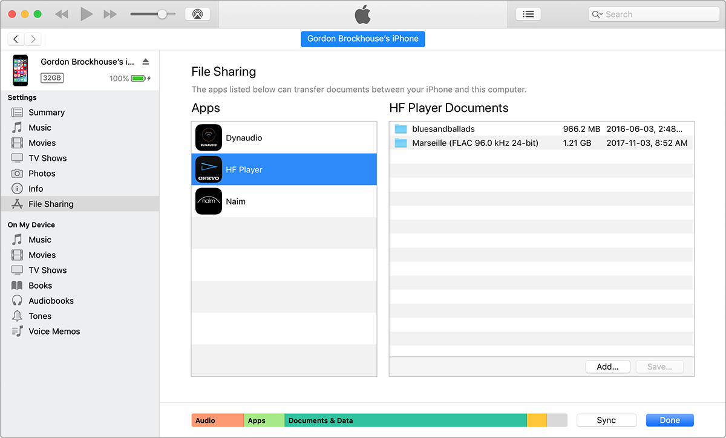This screenshot has width=726, height=438.
Task: Click the play button
Action: 87,14
